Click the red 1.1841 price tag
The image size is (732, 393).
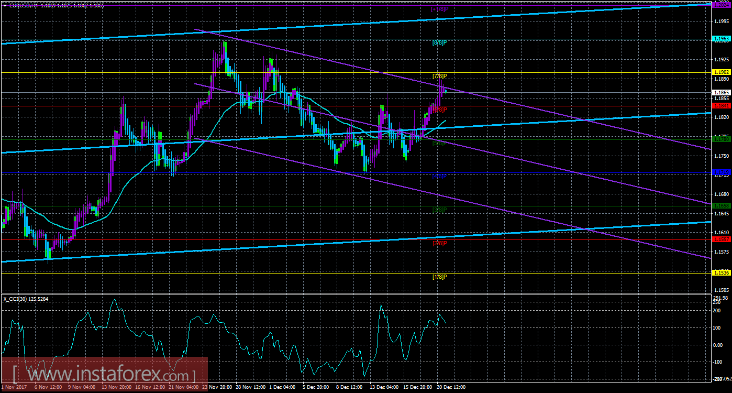[722, 105]
